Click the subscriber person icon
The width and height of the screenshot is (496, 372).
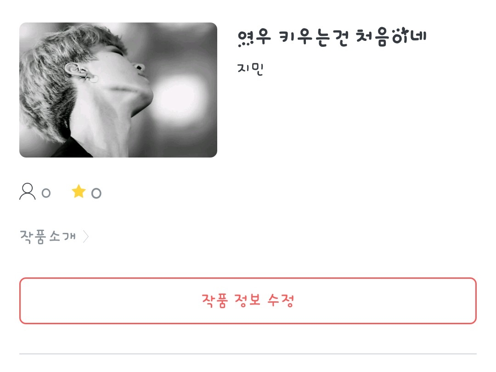28,192
